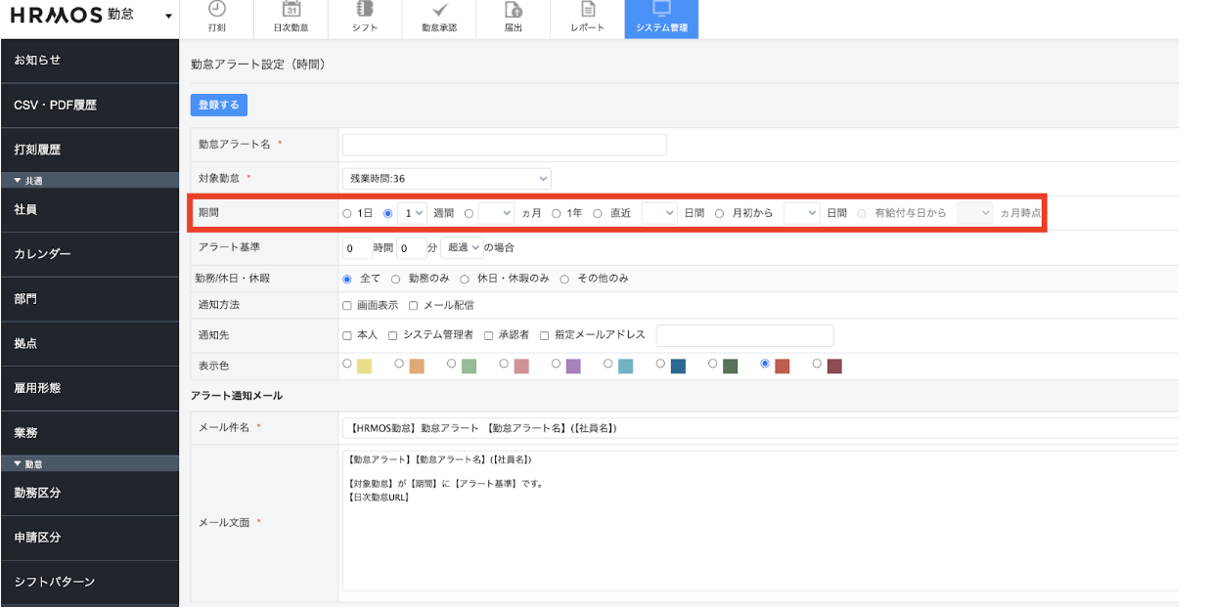This screenshot has height=608, width=1209.
Task: Open the 届出 document icon
Action: 513,10
